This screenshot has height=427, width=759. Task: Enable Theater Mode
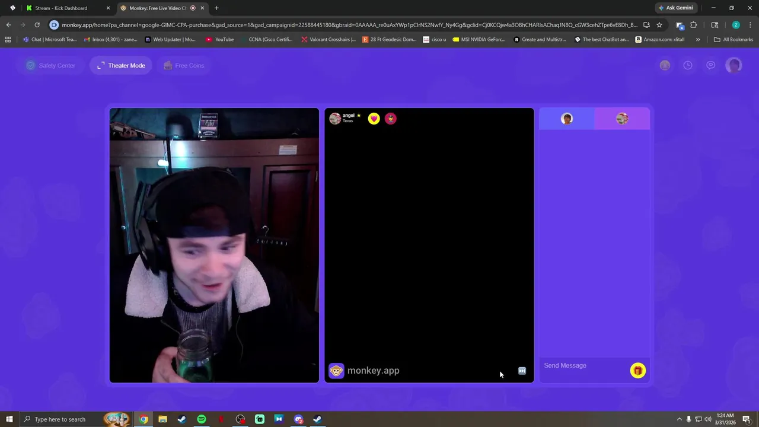(x=121, y=65)
